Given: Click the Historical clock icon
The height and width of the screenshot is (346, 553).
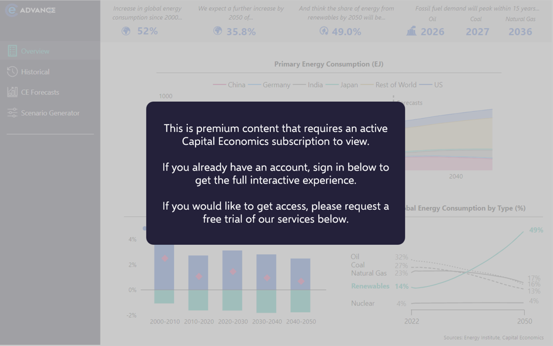Looking at the screenshot, I should tap(12, 71).
